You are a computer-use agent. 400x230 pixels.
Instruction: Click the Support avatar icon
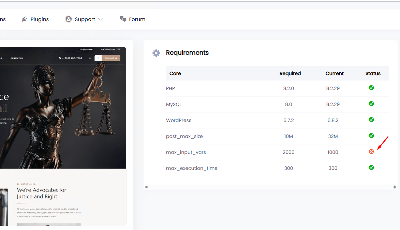click(69, 19)
